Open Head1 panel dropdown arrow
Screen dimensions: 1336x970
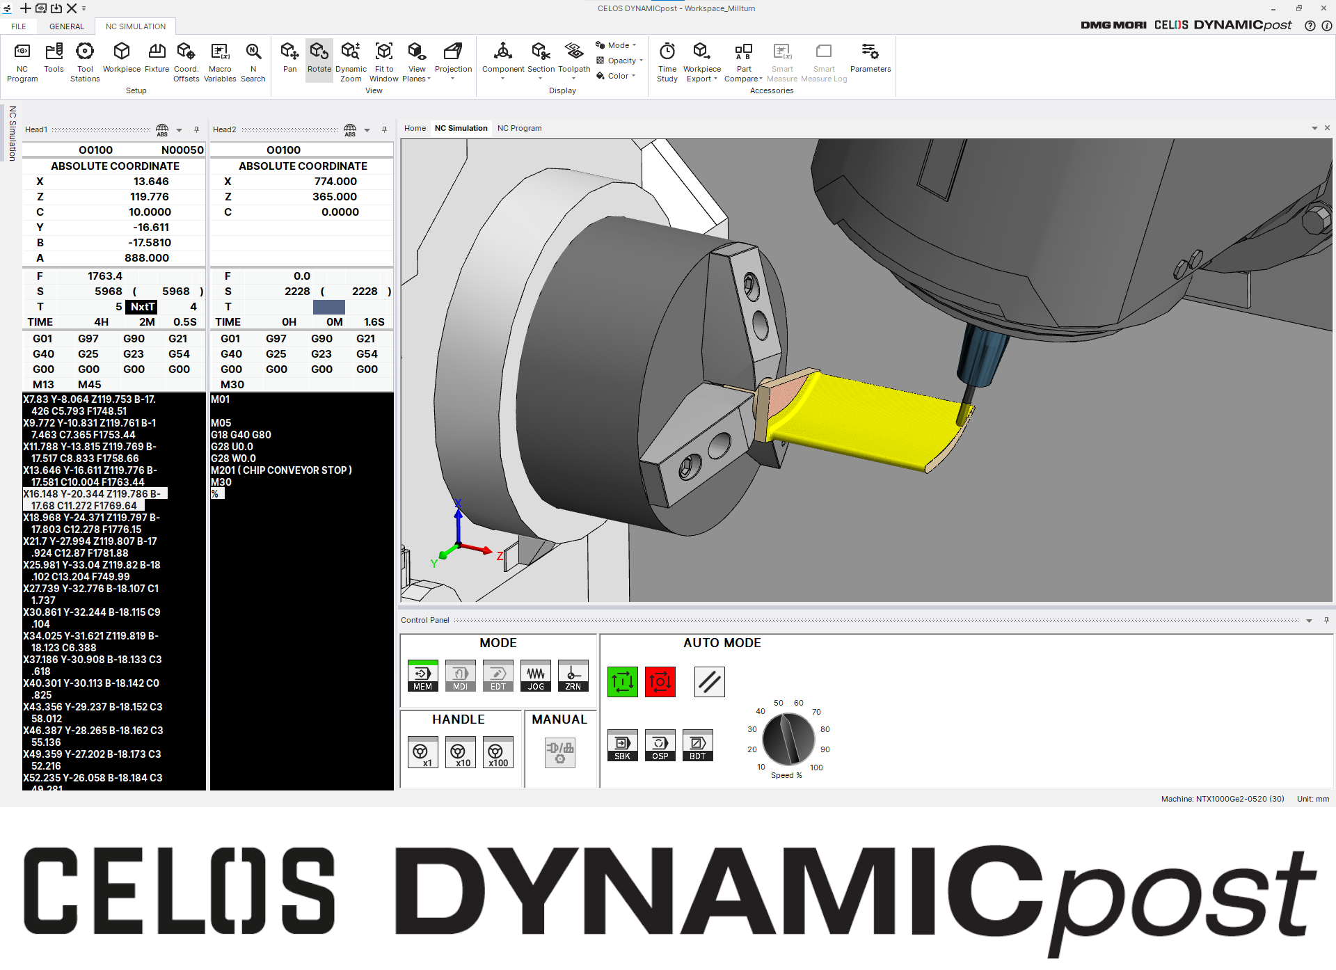click(x=180, y=130)
